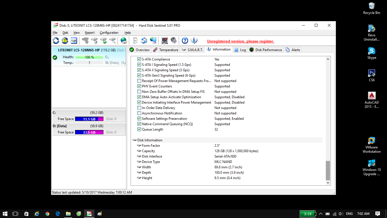Open the configuration screwdriver monitor icon
The width and height of the screenshot is (387, 218).
[x=165, y=41]
